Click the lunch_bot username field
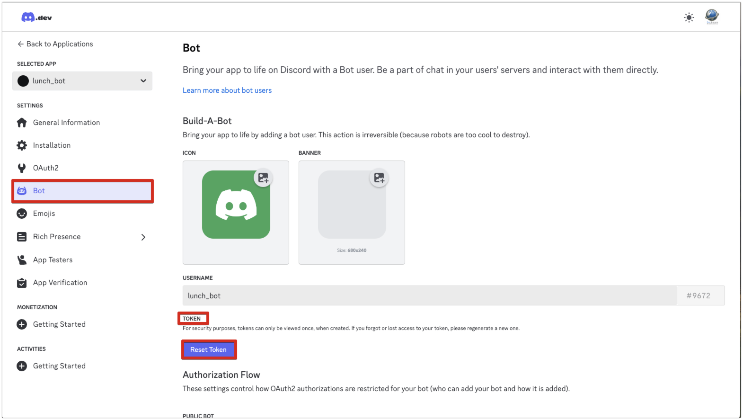 pos(430,295)
